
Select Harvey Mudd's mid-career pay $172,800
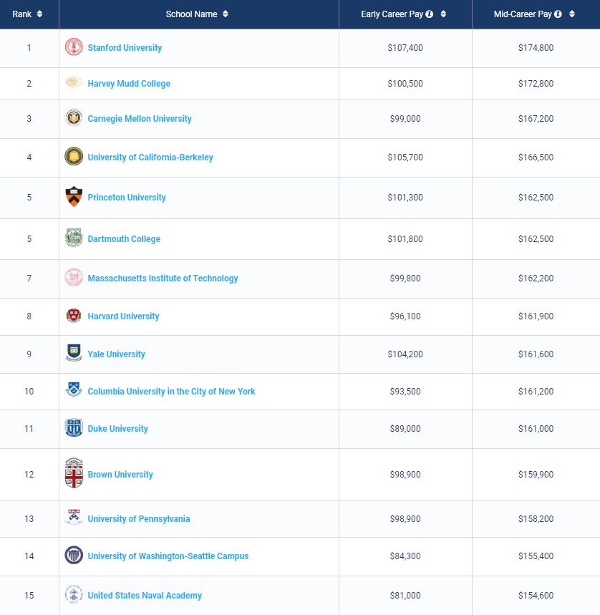pos(536,84)
